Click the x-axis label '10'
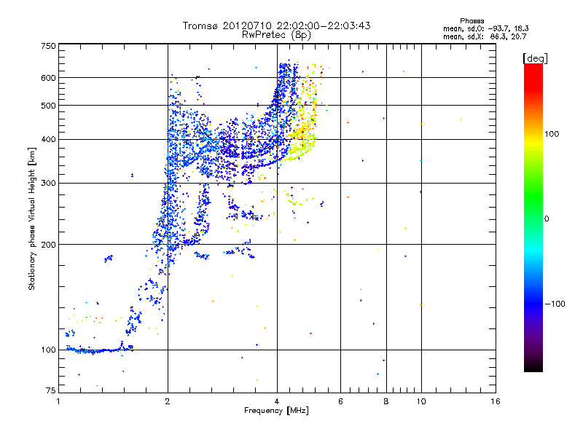This screenshot has width=583, height=437. point(421,401)
